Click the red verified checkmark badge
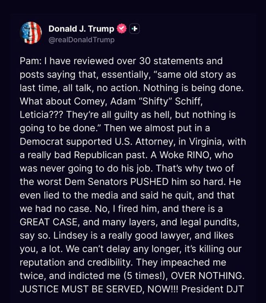 122,29
